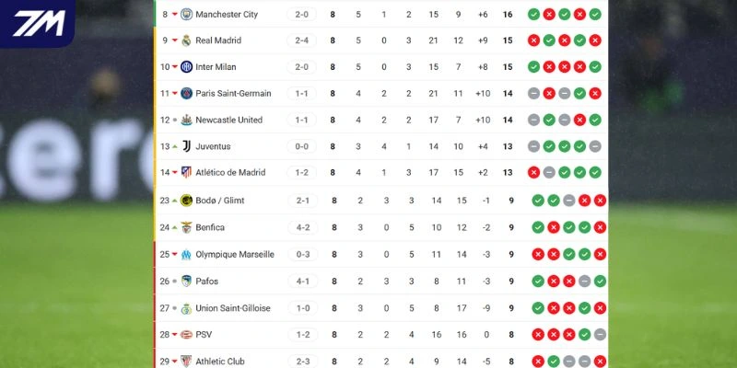Click Manchester City's first form result icon

click(533, 15)
